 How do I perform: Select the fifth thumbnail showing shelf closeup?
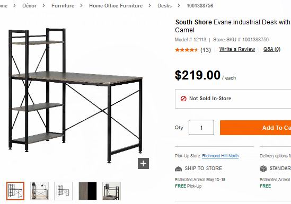click(x=111, y=191)
